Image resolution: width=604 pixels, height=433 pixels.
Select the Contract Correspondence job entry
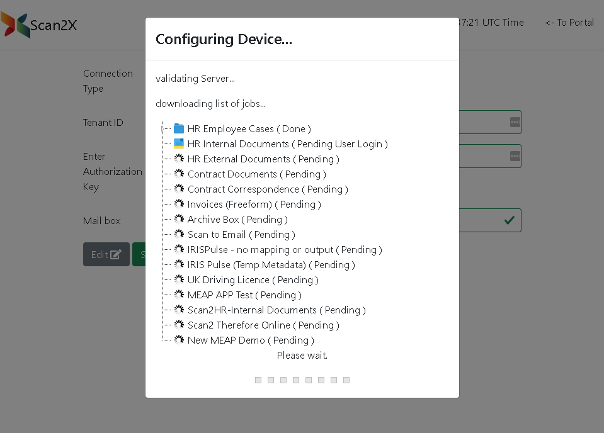coord(267,189)
